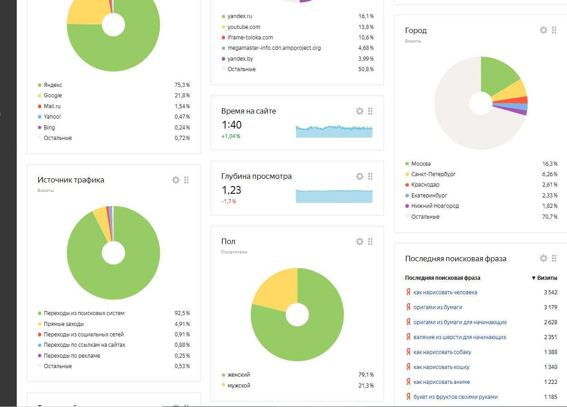Click Yandex icon beside как нарисовать аниме
The width and height of the screenshot is (567, 407).
408,382
